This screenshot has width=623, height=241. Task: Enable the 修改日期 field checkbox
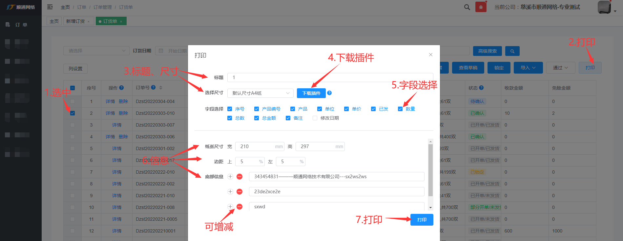pyautogui.click(x=315, y=118)
